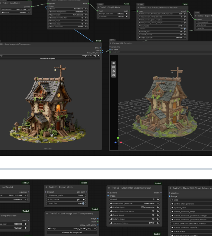
Task: Switch file_format glb to next option in Export Mesh
Action: tap(84, 199)
